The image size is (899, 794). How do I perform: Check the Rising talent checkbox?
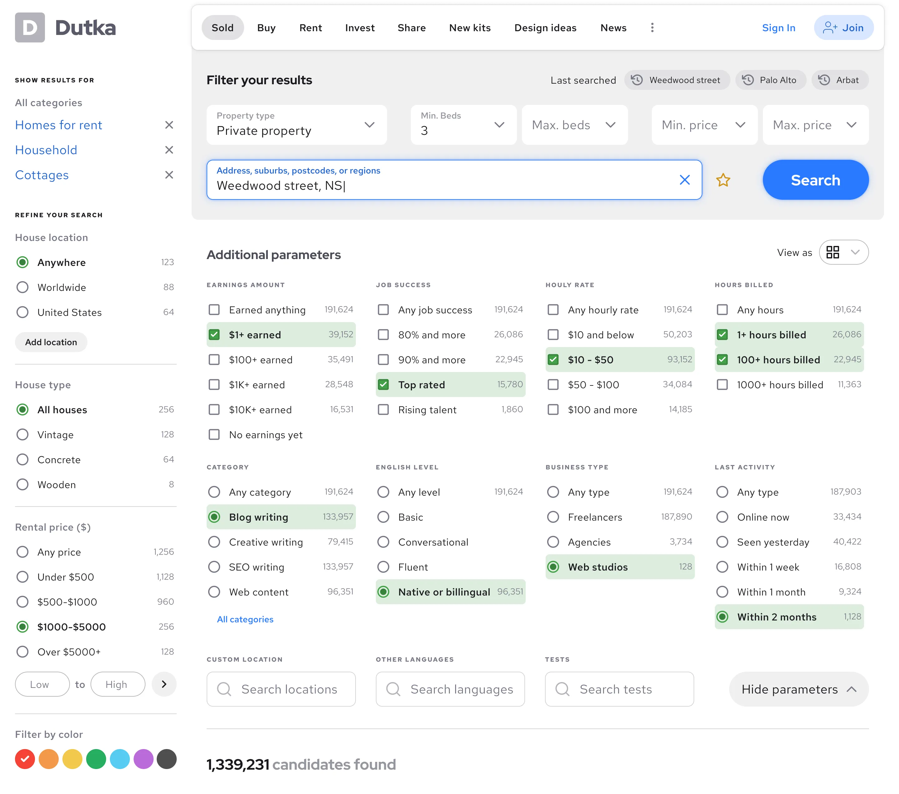pos(383,410)
